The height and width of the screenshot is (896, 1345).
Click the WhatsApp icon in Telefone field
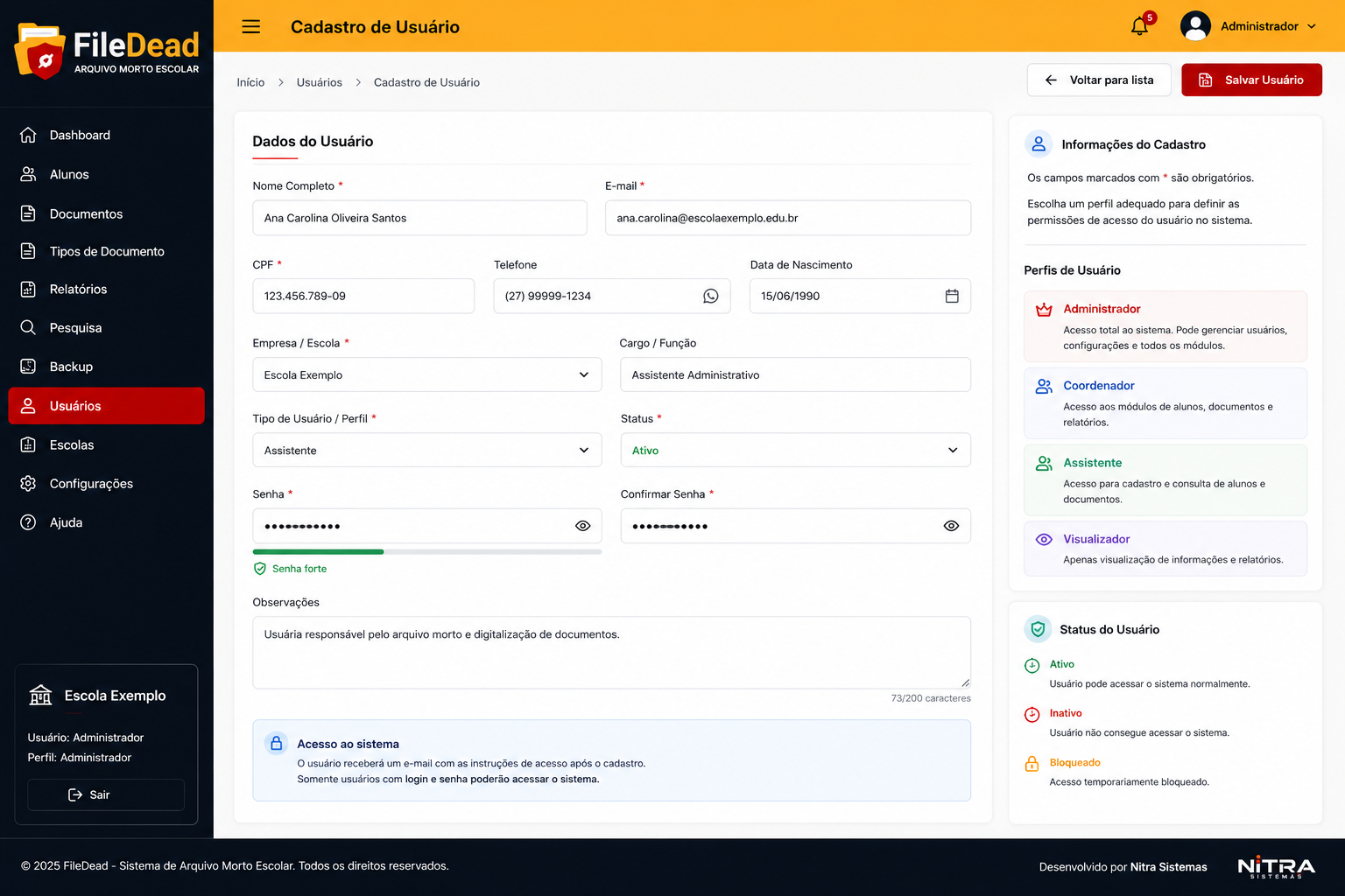[x=711, y=297]
